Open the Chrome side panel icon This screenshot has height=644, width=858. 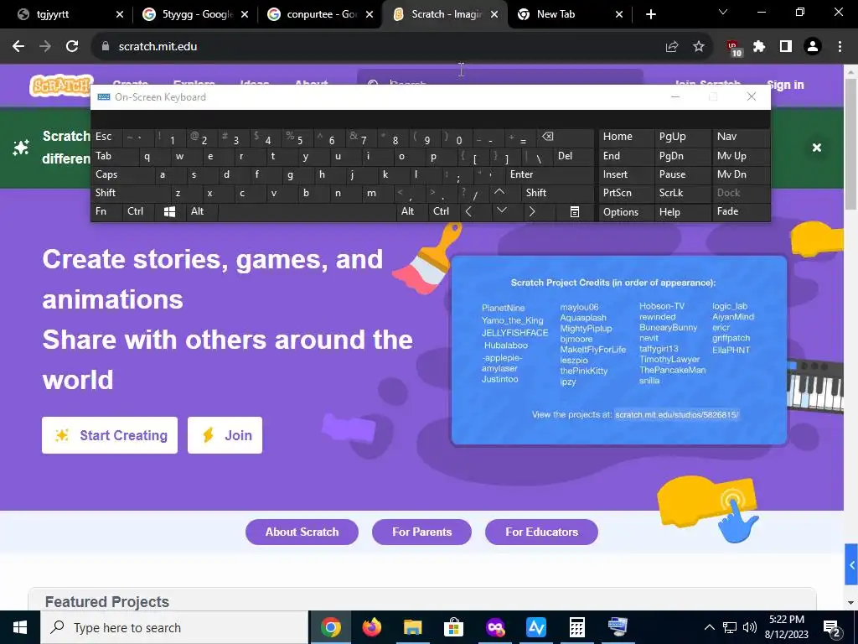(786, 47)
